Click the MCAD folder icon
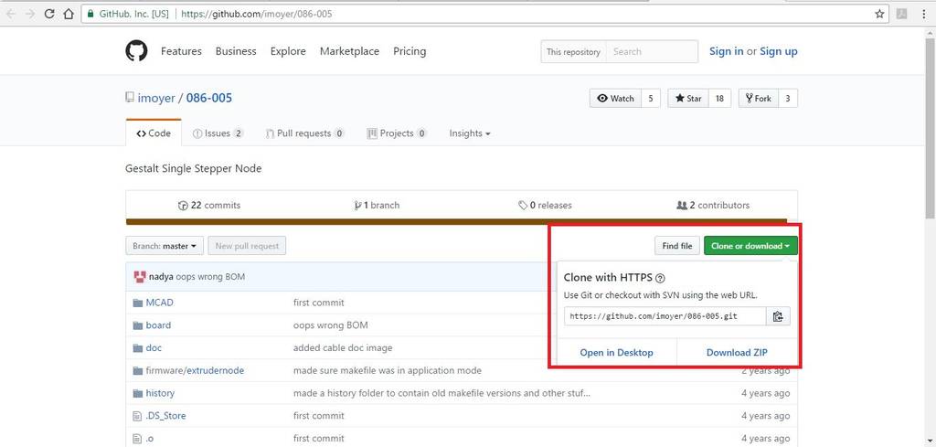The image size is (936, 447). click(138, 303)
